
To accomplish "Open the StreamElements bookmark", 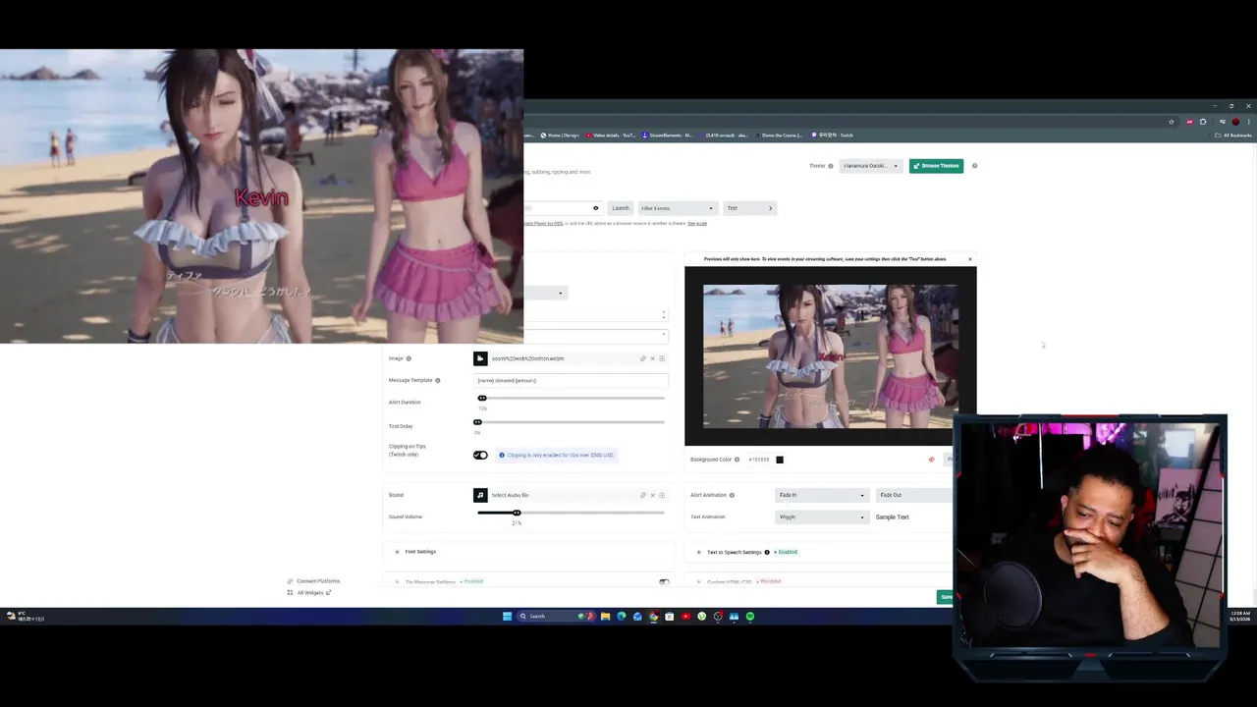I will (667, 136).
